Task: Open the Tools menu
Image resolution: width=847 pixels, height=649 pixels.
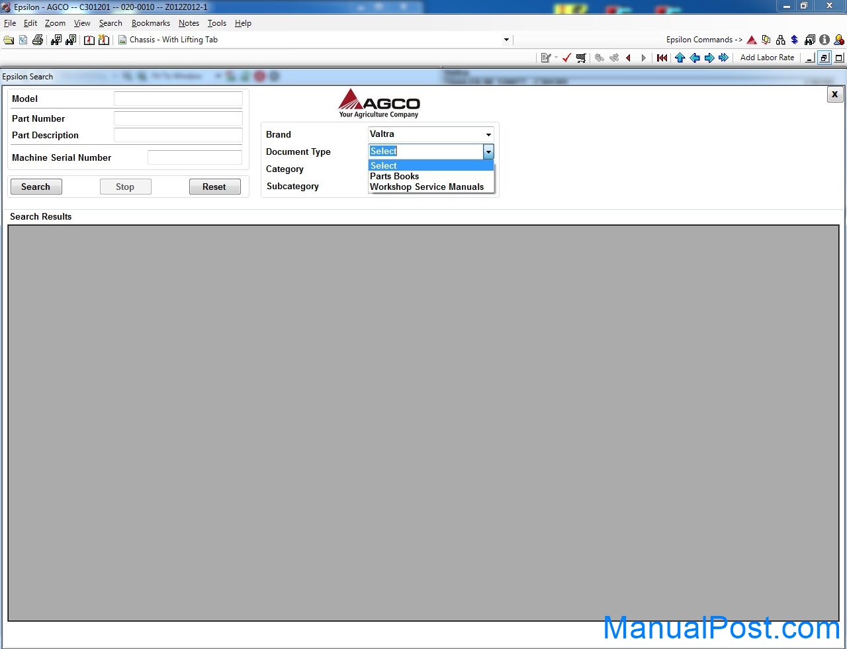Action: [x=217, y=23]
